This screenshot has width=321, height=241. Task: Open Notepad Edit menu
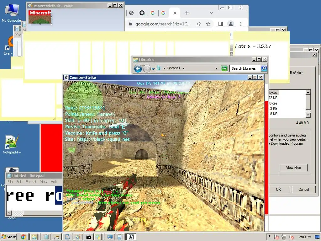pyautogui.click(x=19, y=182)
